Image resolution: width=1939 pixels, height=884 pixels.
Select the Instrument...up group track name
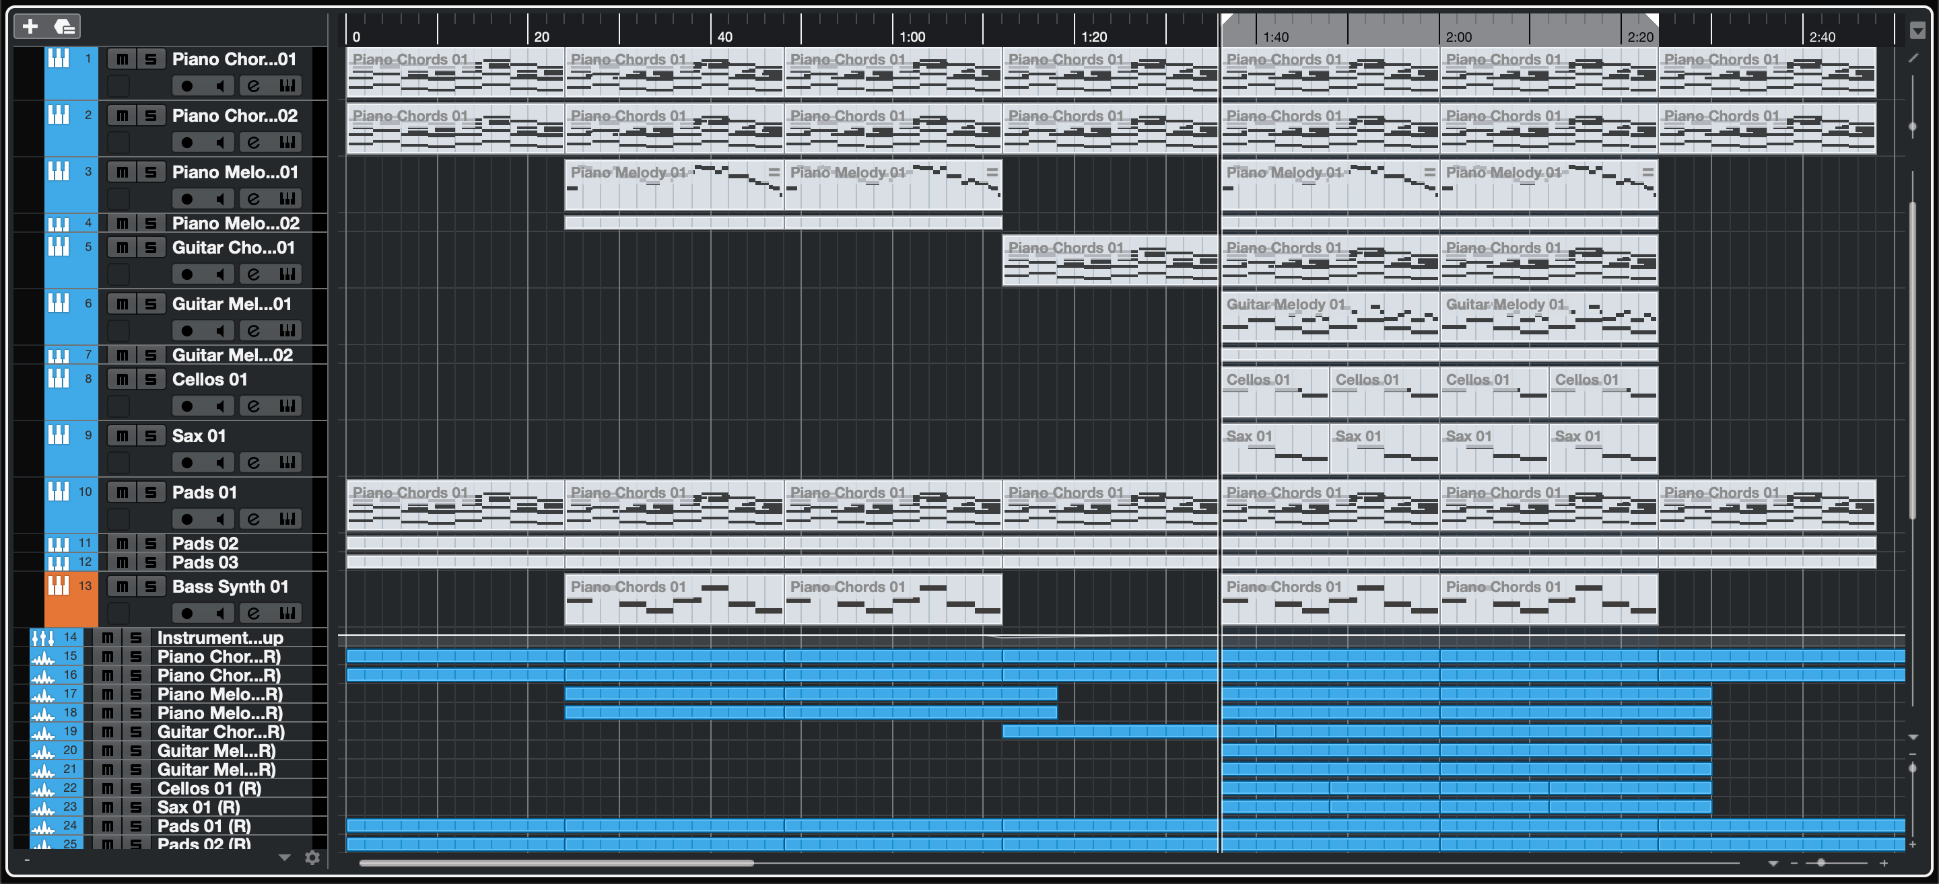(219, 638)
